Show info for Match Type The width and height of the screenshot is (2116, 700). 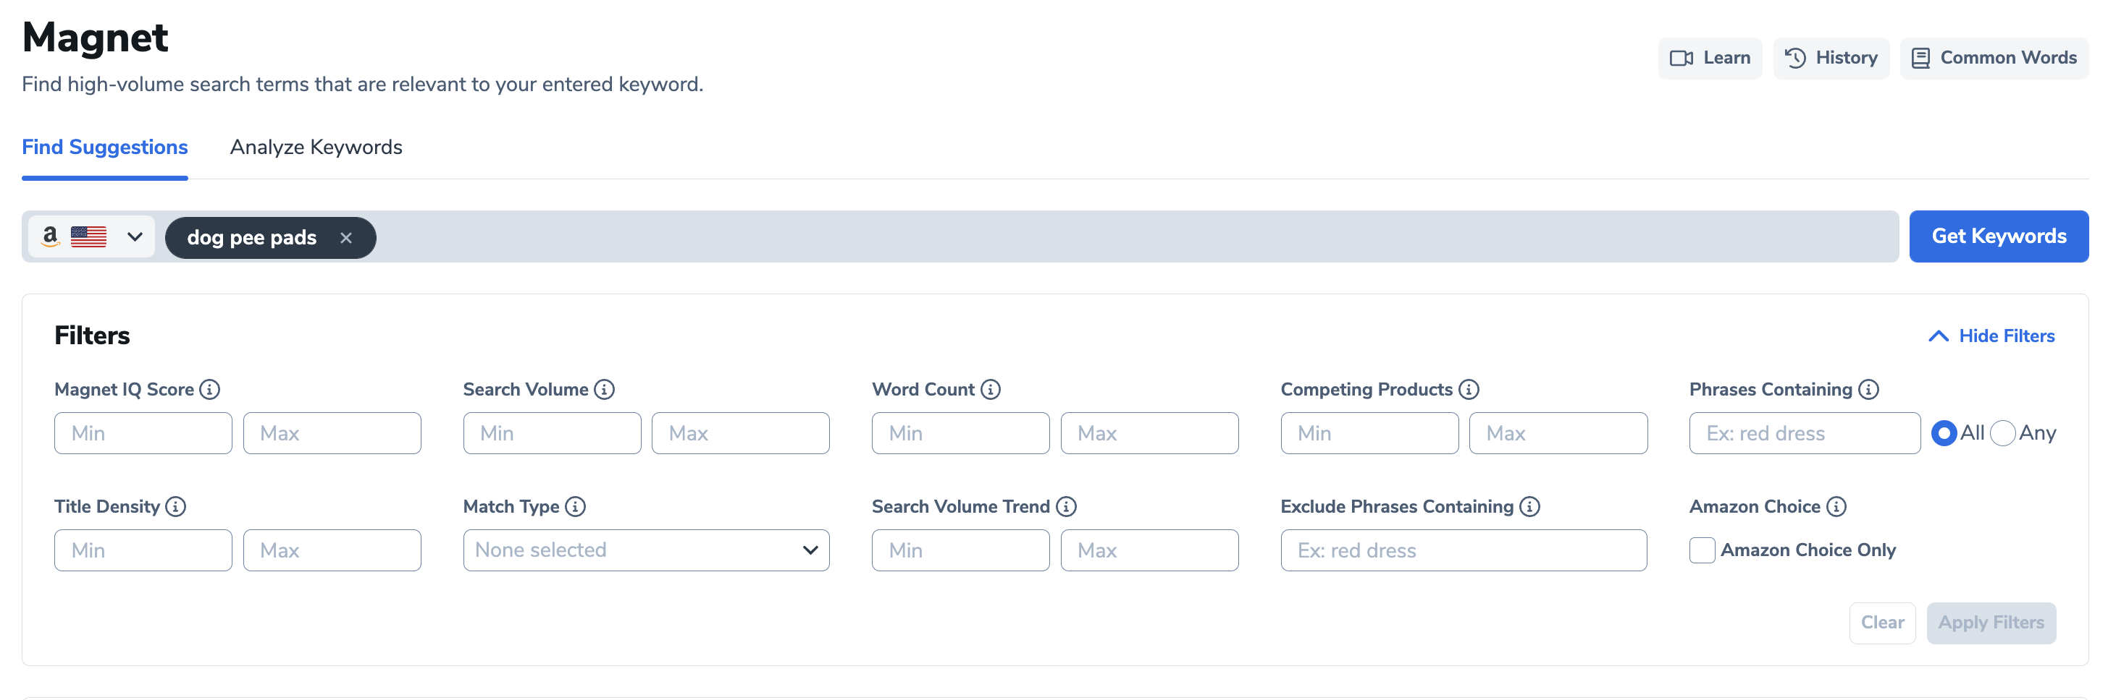(576, 507)
